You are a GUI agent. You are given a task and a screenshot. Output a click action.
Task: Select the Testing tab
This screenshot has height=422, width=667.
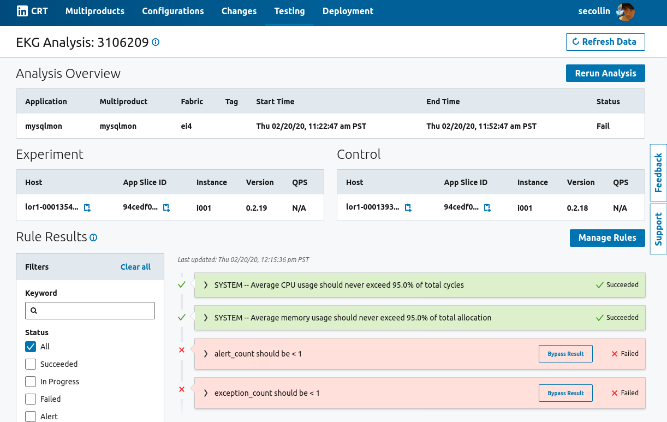[290, 11]
